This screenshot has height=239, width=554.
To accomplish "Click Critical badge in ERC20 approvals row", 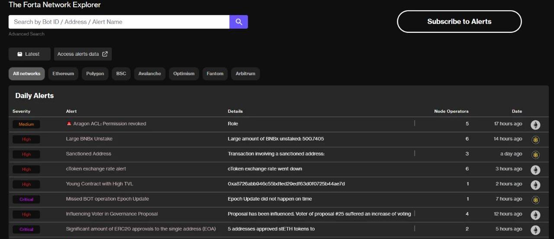I will [x=26, y=229].
